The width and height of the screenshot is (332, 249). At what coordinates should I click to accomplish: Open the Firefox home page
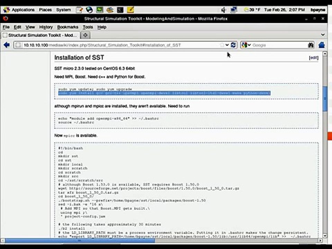[322, 45]
